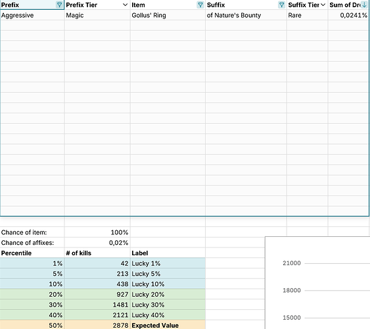This screenshot has width=370, height=329.
Task: Click the Sum of Drop sort arrow icon
Action: click(364, 5)
